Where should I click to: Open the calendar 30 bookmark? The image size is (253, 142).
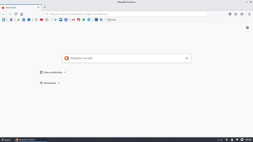(66, 20)
